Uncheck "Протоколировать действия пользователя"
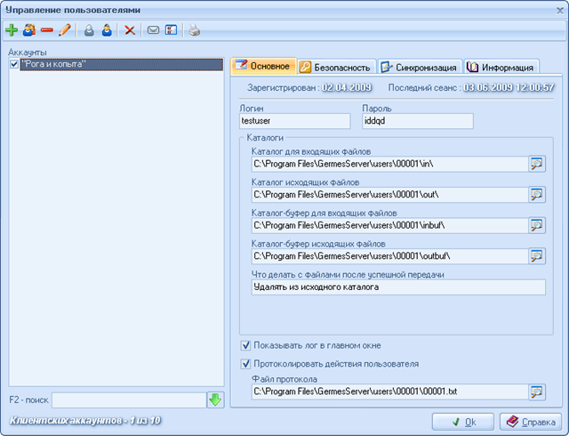 click(245, 364)
